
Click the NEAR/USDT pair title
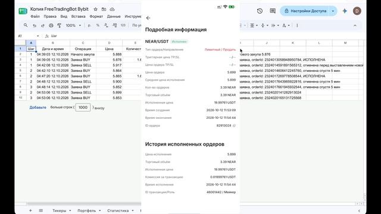click(157, 42)
